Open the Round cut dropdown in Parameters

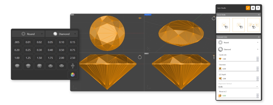coord(238,42)
